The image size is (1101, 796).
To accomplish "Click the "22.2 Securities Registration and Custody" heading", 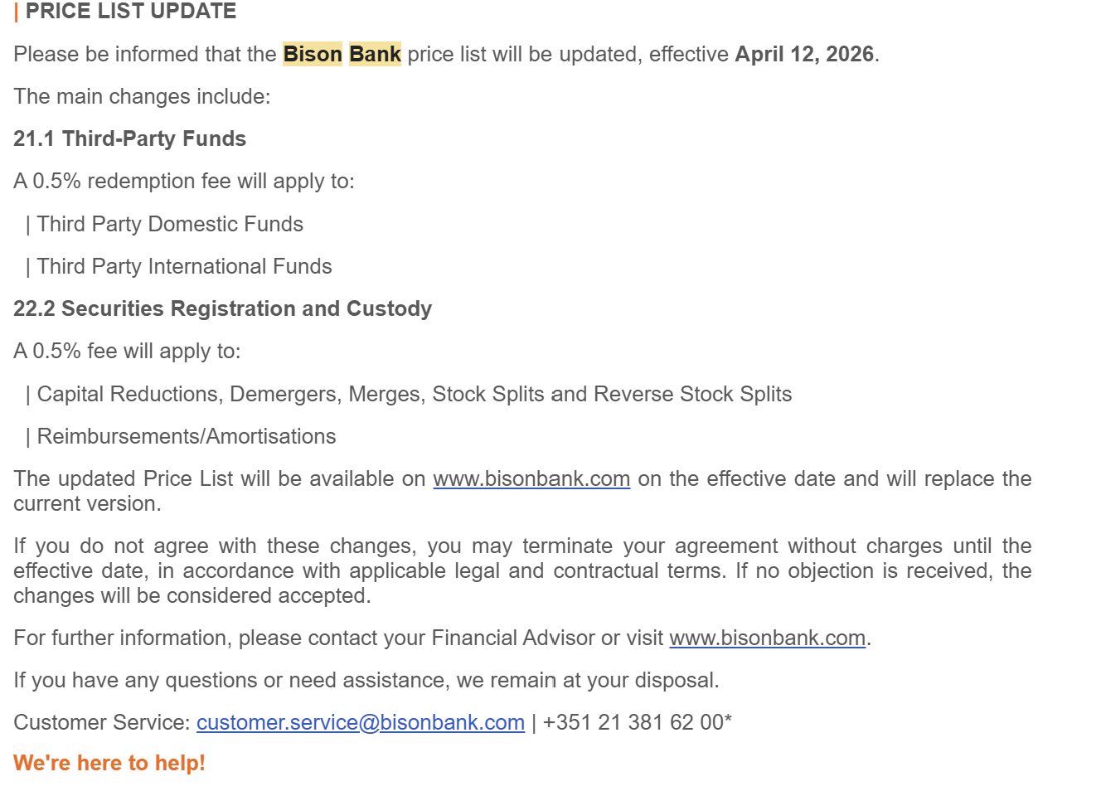I will click(x=222, y=309).
